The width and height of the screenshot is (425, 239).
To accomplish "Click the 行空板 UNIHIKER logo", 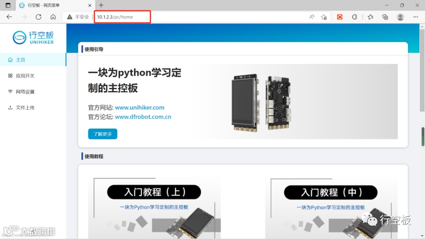I will coord(33,37).
